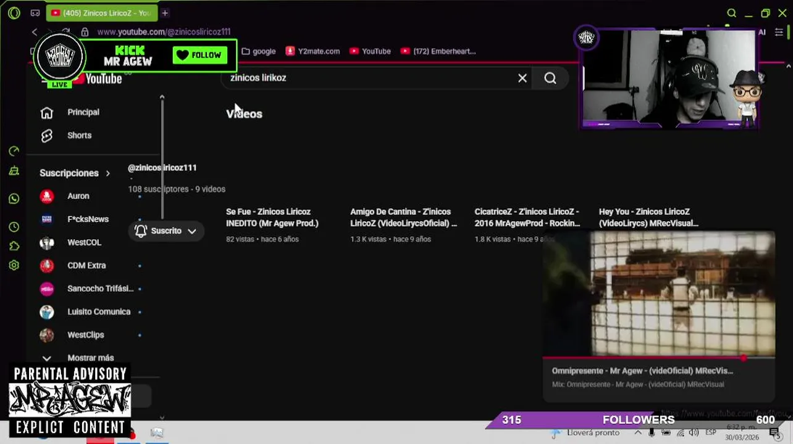This screenshot has width=793, height=444.
Task: Open the google bookmarks folder
Action: click(x=259, y=51)
